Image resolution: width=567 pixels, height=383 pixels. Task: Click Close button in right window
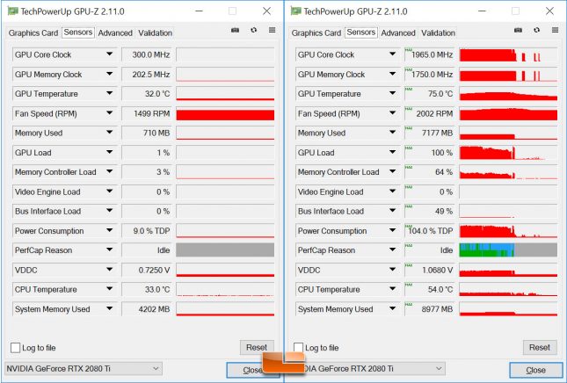click(x=536, y=371)
